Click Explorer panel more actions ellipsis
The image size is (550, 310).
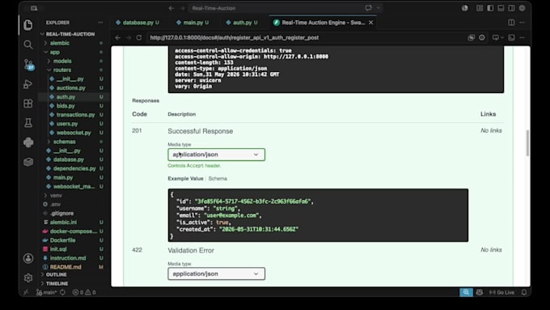[x=100, y=23]
